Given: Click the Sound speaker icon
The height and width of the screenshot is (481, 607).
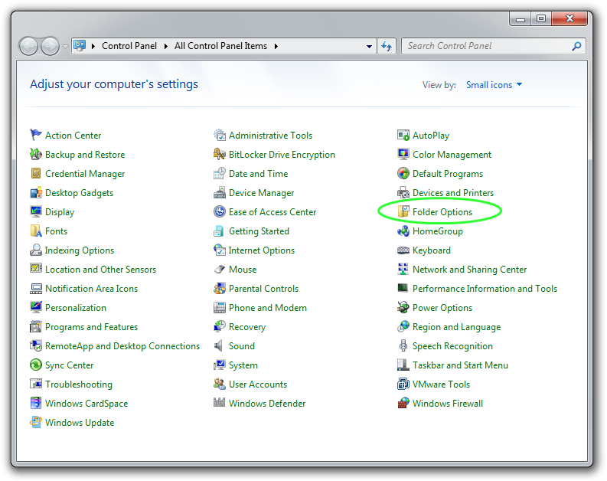Looking at the screenshot, I should click(219, 345).
